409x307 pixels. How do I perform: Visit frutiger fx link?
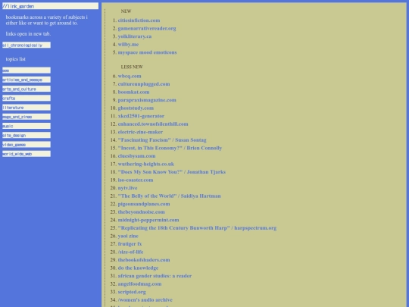130,244
